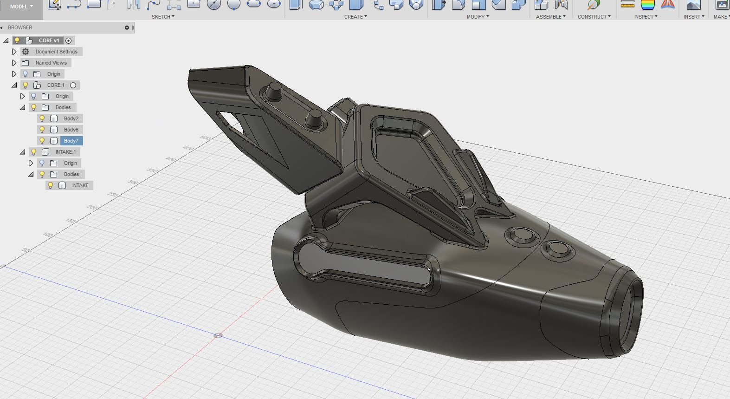
Task: Show the top-level Origin folder via lightbulb
Action: click(x=26, y=74)
